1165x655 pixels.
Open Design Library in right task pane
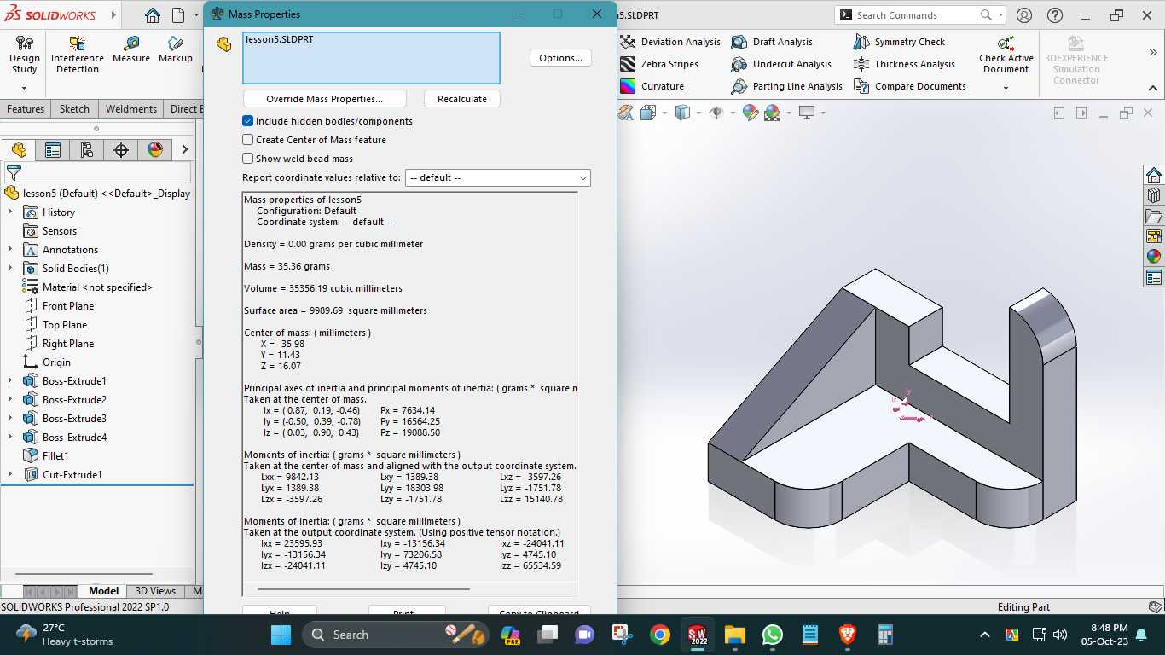pos(1154,195)
